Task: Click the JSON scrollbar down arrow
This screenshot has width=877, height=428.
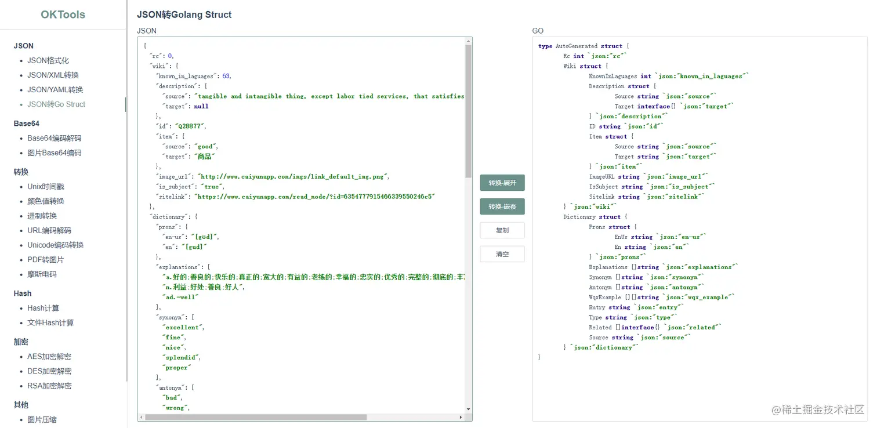Action: coord(468,409)
